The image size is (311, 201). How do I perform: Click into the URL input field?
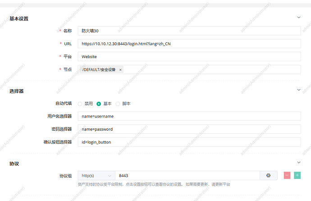pos(189,44)
